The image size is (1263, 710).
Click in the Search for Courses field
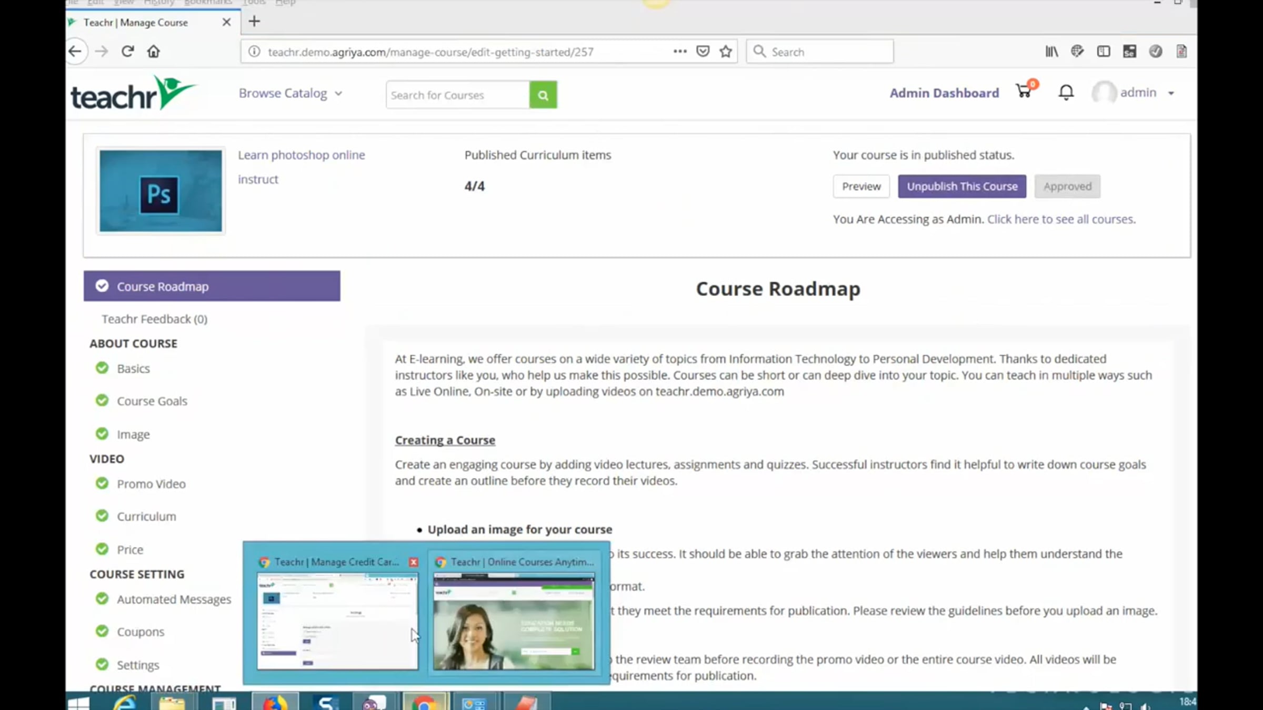[457, 95]
